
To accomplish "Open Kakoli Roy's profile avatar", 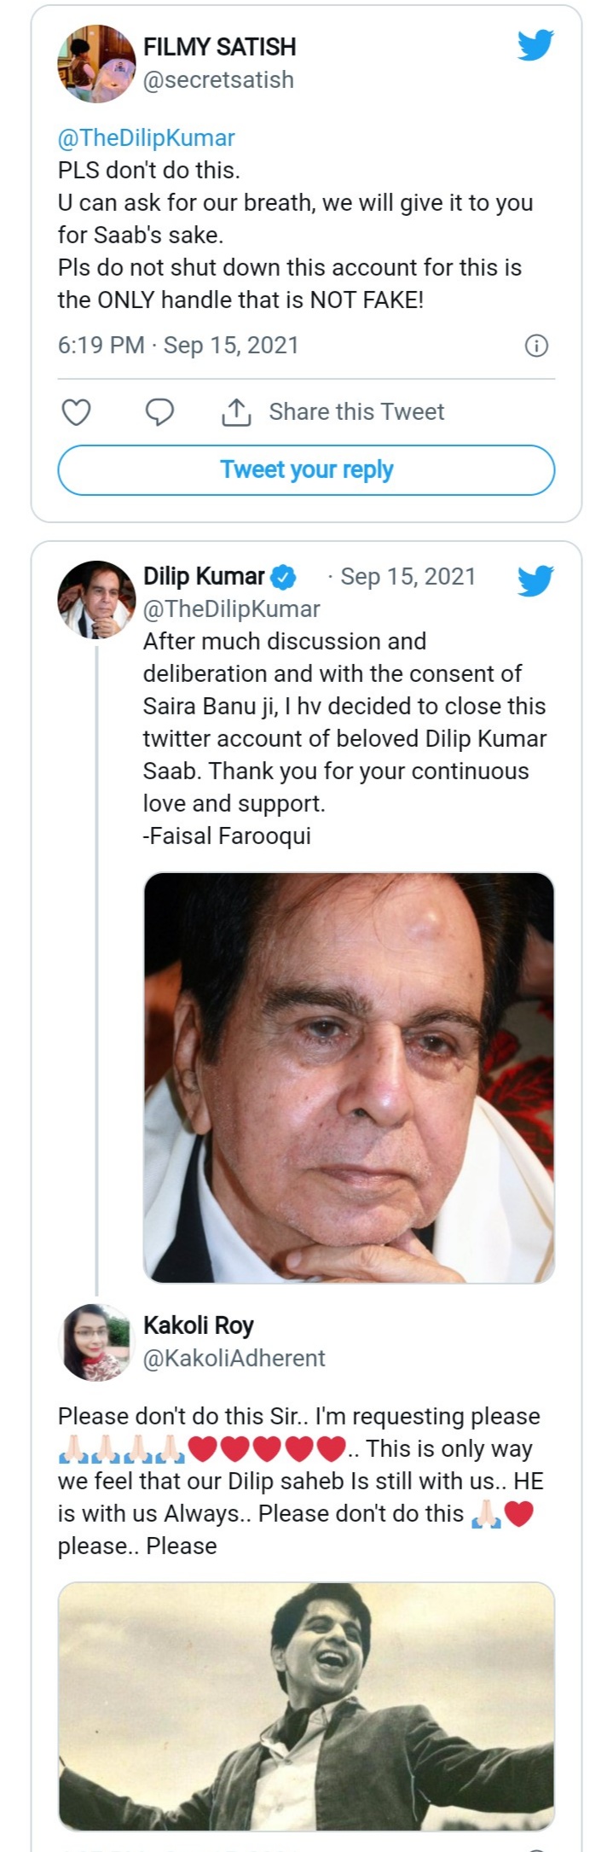I will [x=96, y=1342].
